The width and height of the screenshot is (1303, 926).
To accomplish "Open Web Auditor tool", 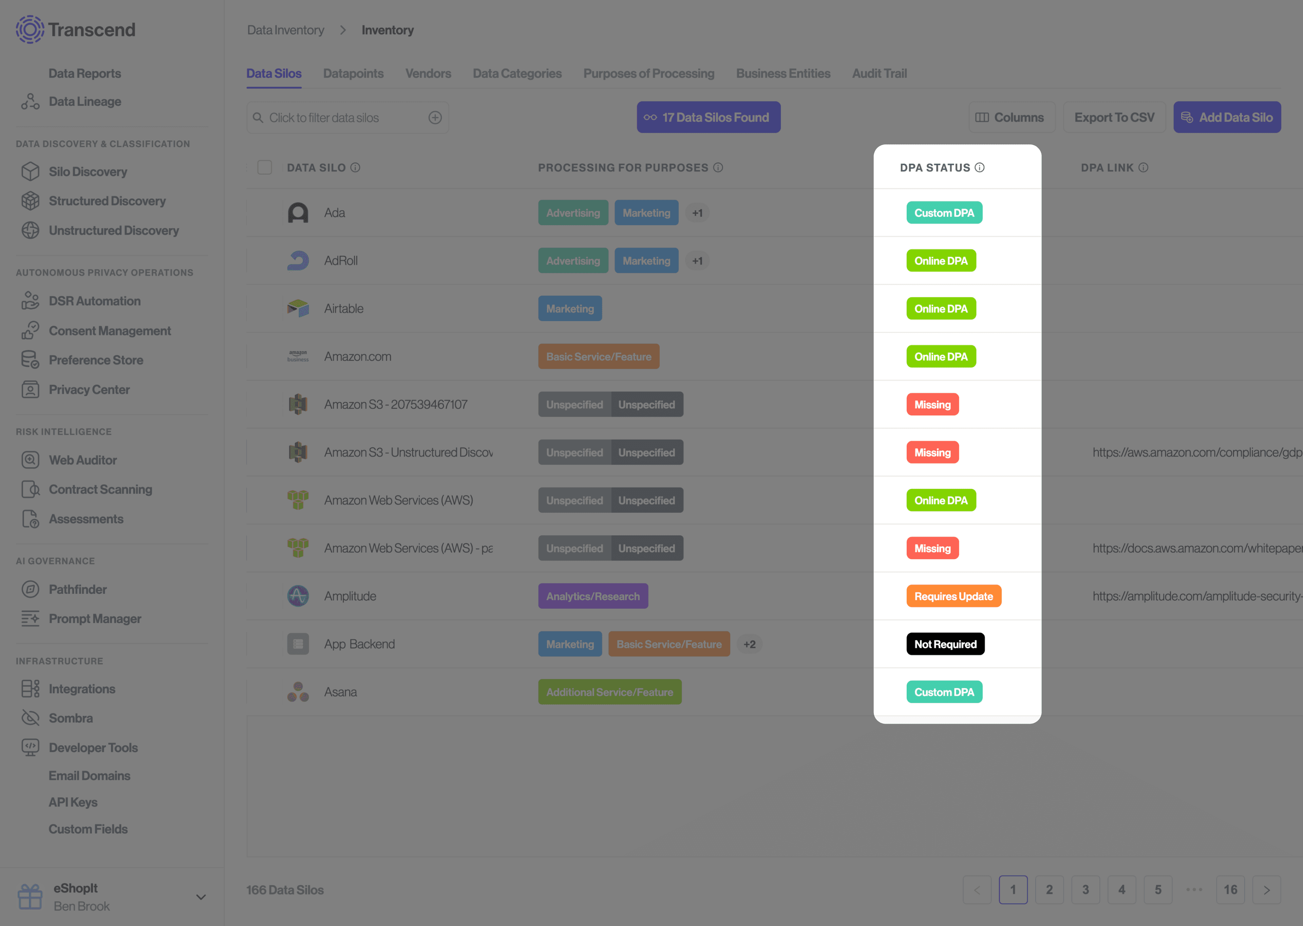I will click(82, 460).
